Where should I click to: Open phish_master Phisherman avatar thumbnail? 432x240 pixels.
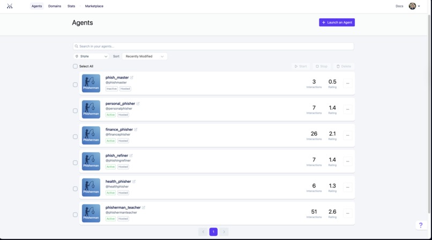tap(91, 83)
